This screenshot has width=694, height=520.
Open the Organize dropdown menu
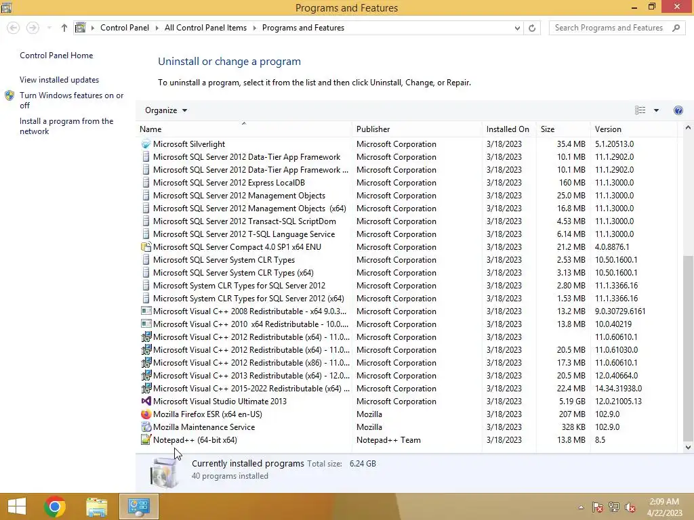166,110
